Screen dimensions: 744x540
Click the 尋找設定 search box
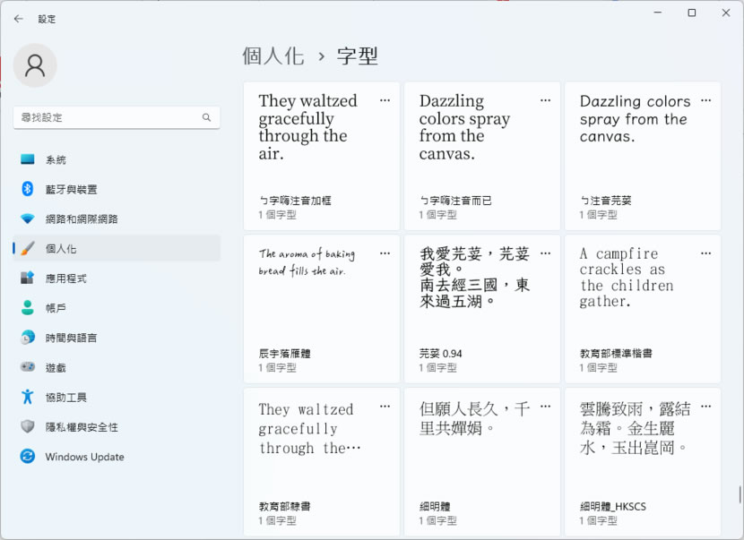(108, 117)
